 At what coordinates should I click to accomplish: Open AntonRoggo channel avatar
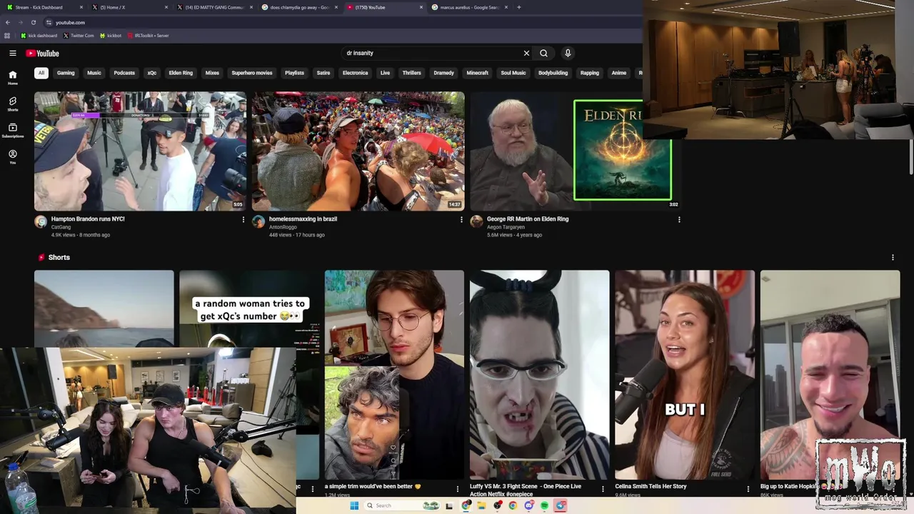pos(258,222)
